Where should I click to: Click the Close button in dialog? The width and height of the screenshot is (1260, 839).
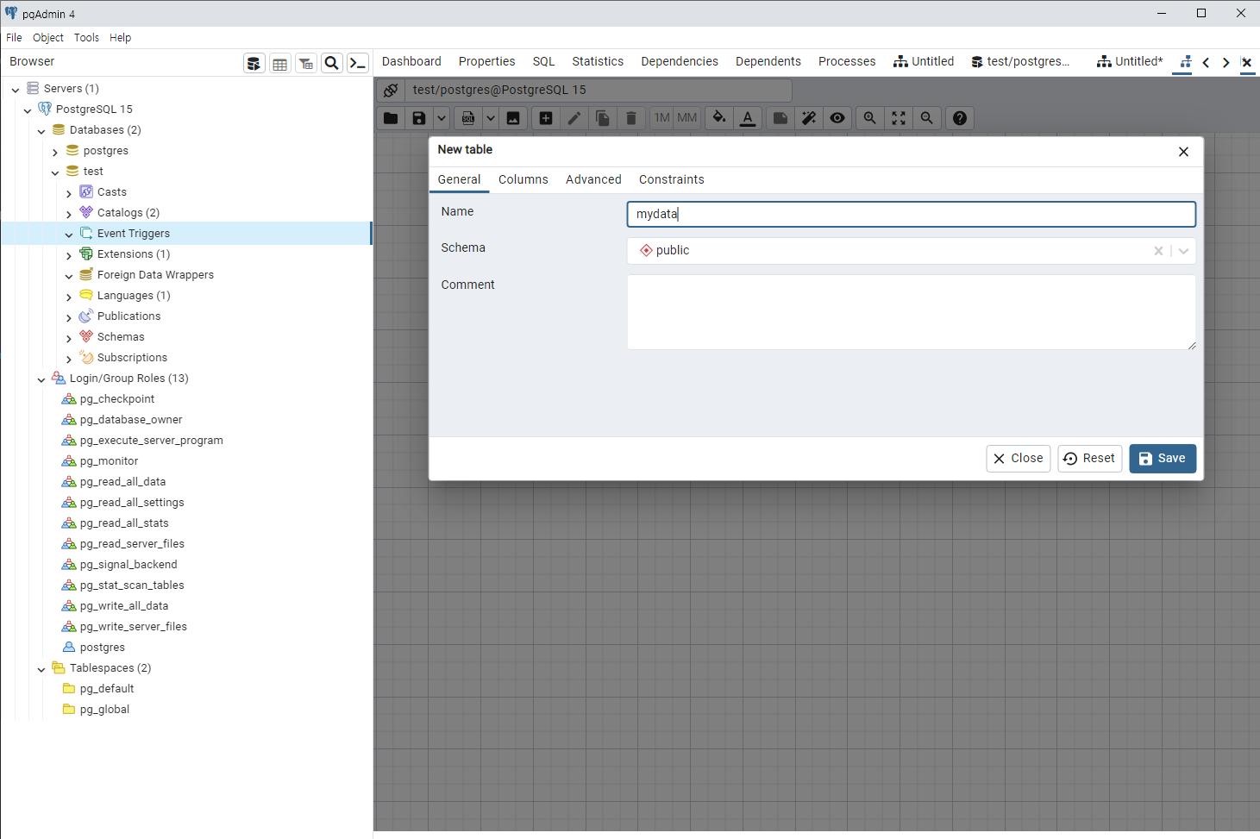point(1018,459)
